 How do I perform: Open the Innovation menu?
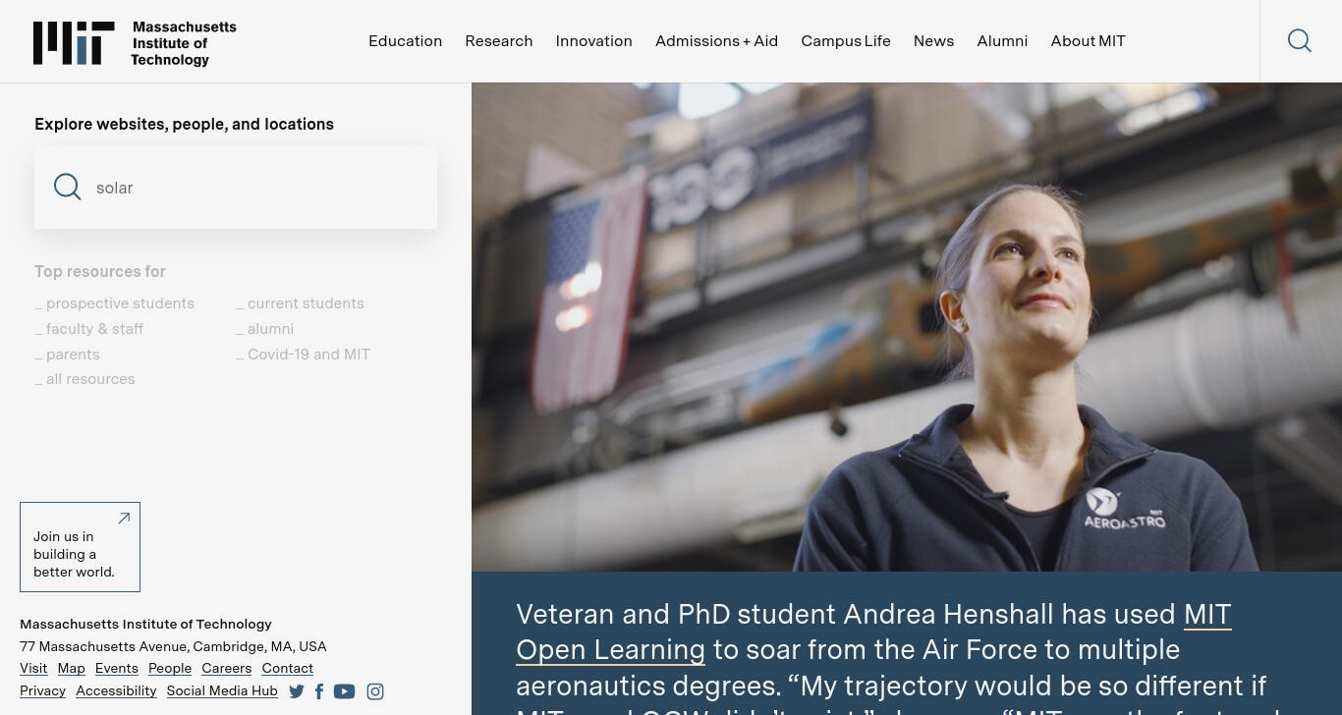tap(594, 41)
